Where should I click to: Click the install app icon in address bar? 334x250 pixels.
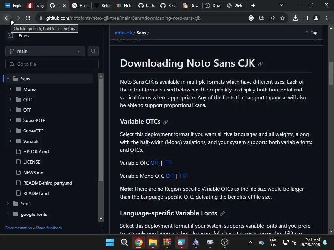tap(261, 18)
